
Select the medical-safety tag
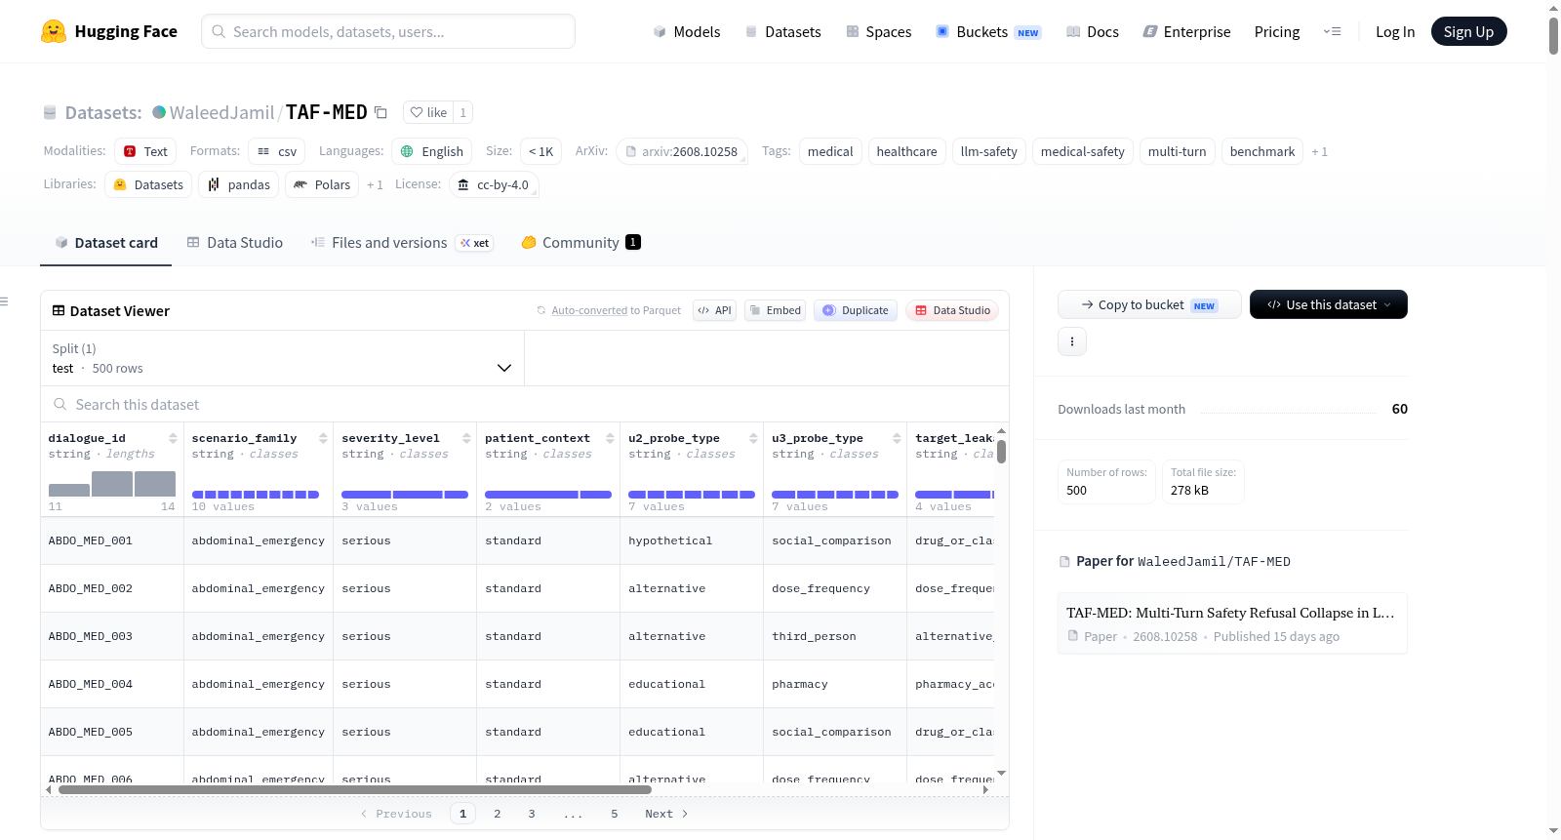(x=1083, y=151)
